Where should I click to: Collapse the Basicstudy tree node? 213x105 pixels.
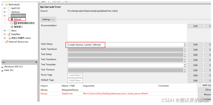pyautogui.click(x=2, y=4)
